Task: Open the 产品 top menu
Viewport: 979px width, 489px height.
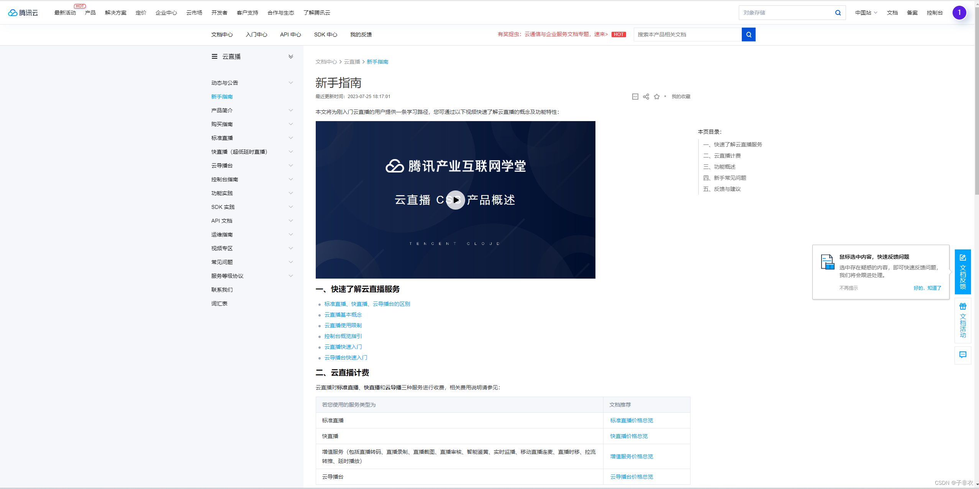Action: (x=90, y=13)
